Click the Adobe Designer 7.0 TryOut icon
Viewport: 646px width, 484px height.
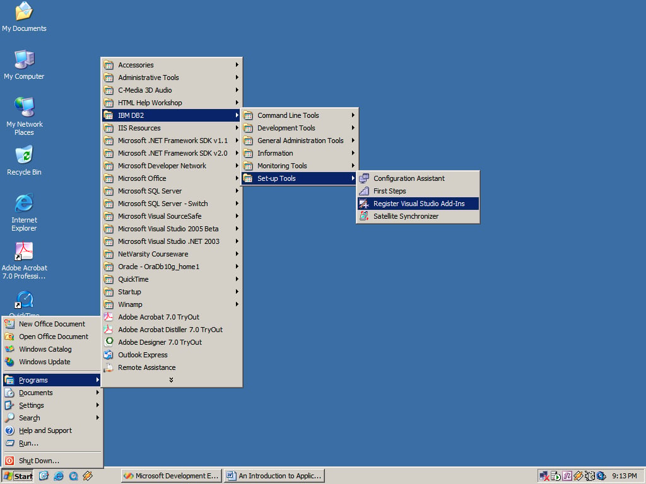(x=109, y=342)
